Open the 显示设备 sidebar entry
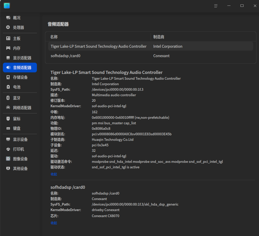The height and width of the screenshot is (236, 259). (20, 139)
